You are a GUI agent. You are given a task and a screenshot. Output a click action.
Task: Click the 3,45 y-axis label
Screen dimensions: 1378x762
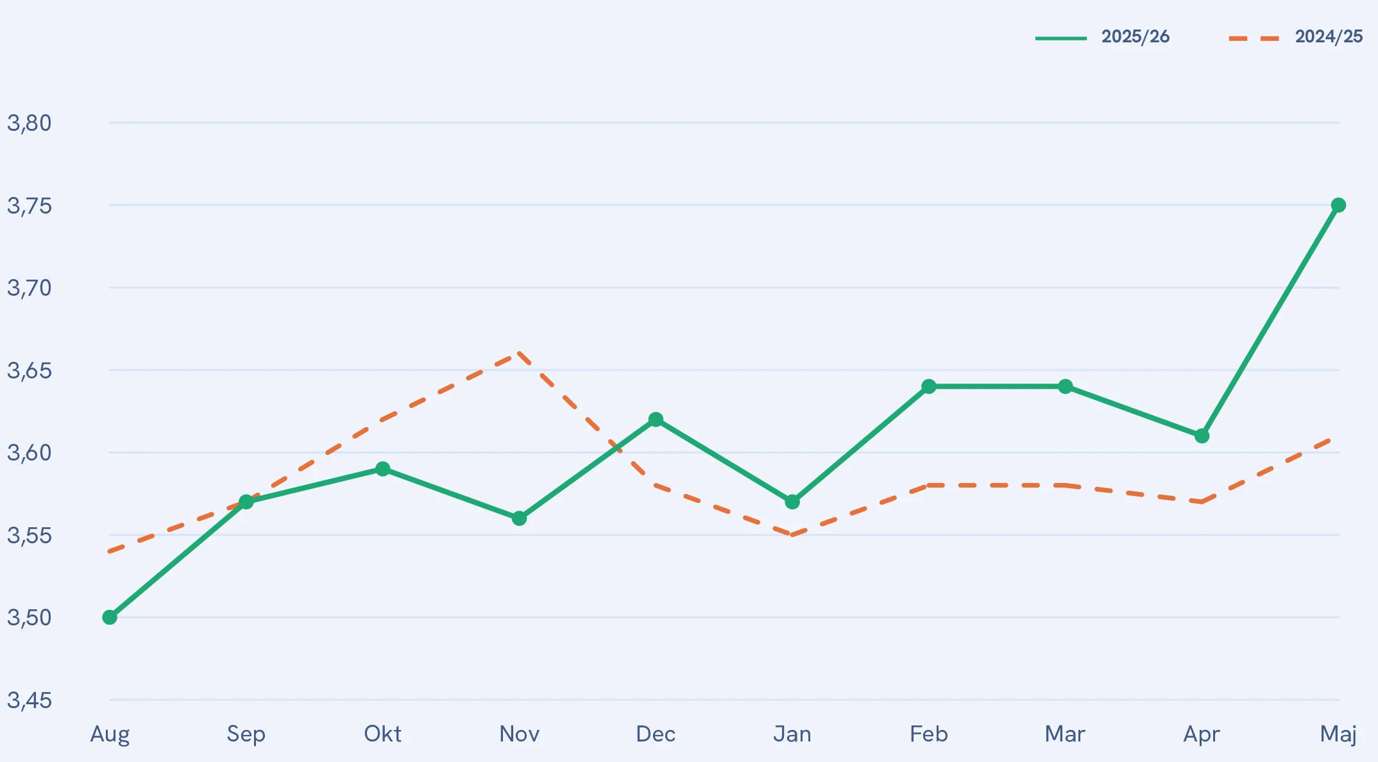pos(29,700)
